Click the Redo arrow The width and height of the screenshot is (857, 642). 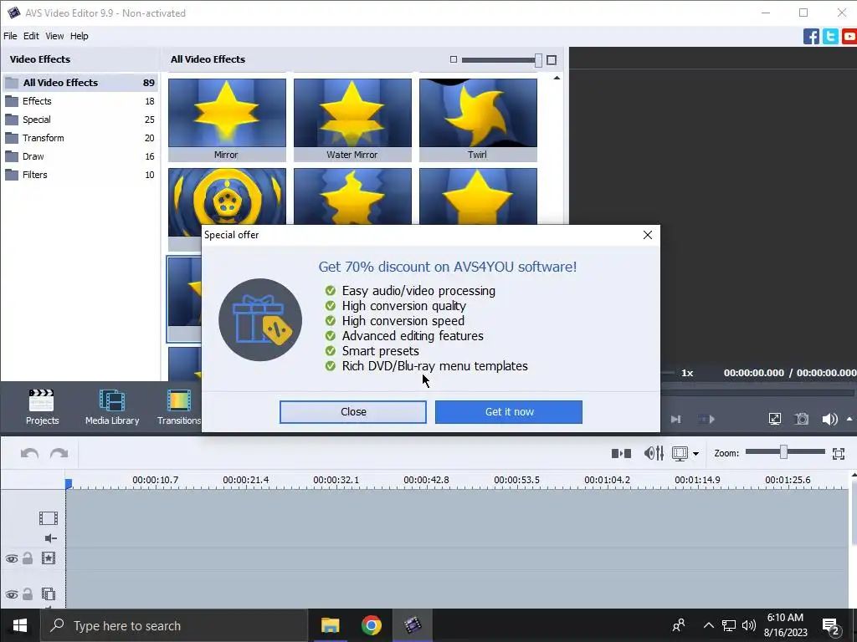pos(59,453)
